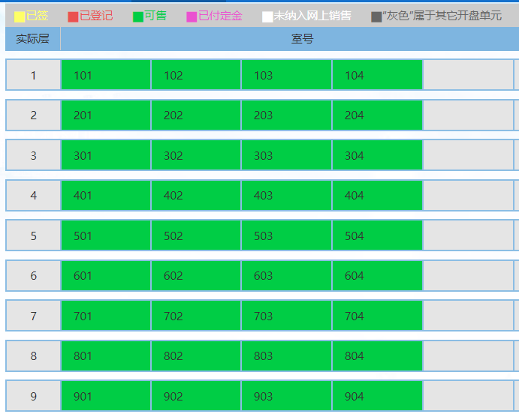Click floor number 8 cell
The image size is (519, 414).
(x=34, y=355)
